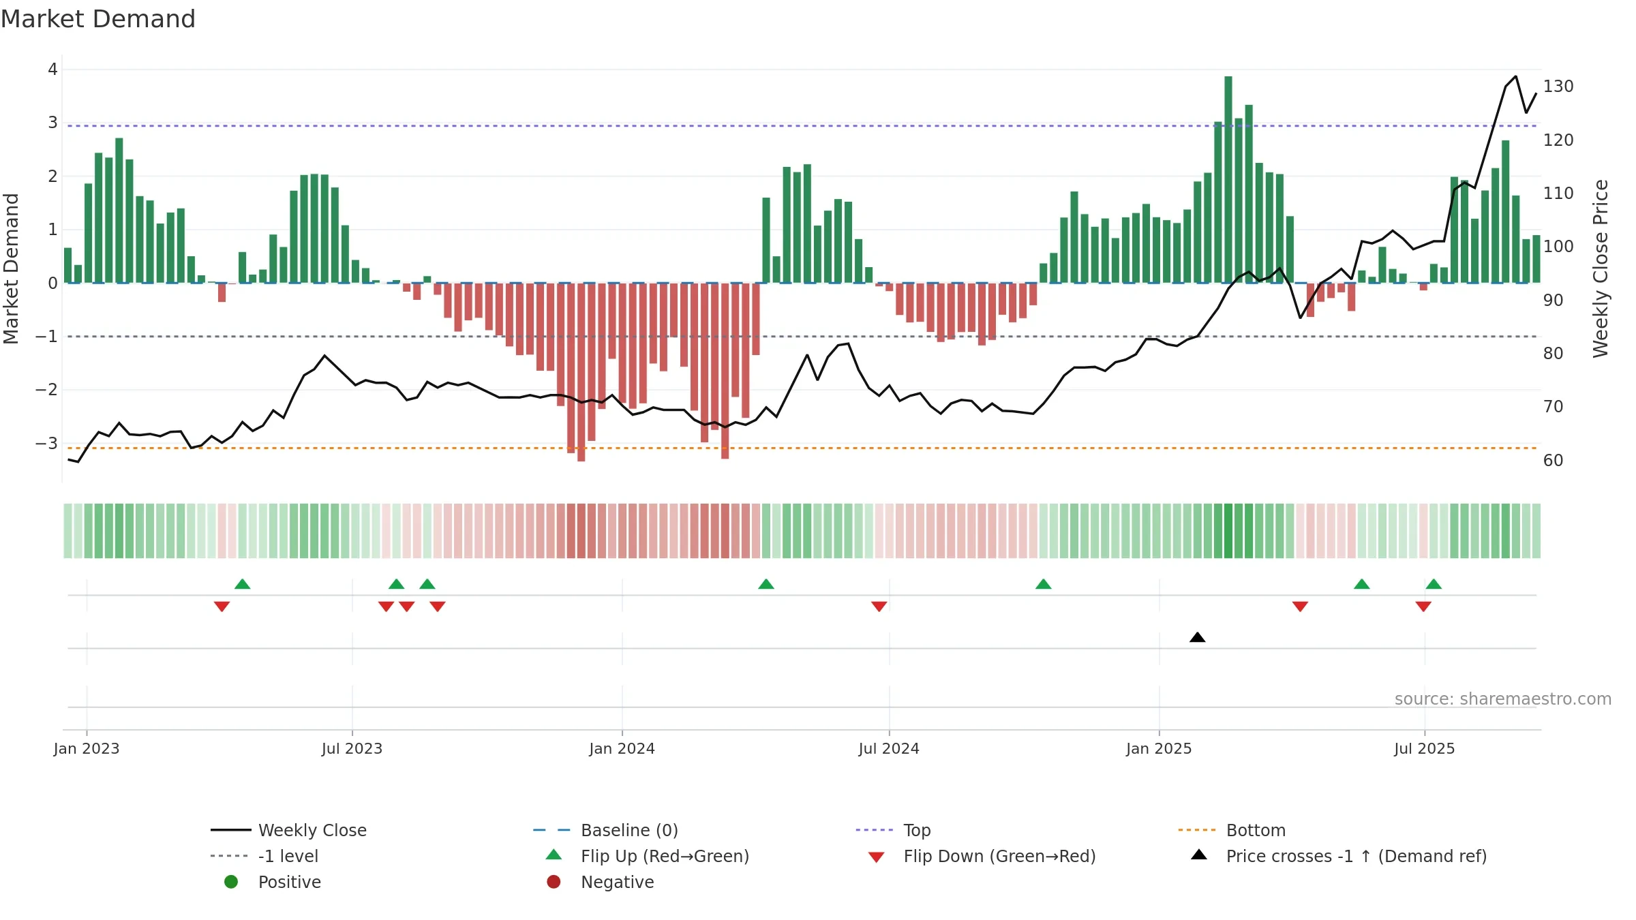Click the −1 tick on the demand axis
1636x920 pixels.
point(46,336)
